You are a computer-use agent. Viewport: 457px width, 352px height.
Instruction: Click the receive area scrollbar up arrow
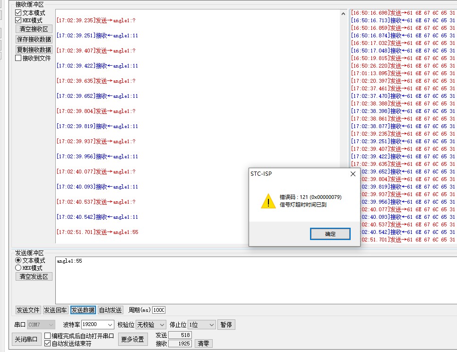point(343,14)
